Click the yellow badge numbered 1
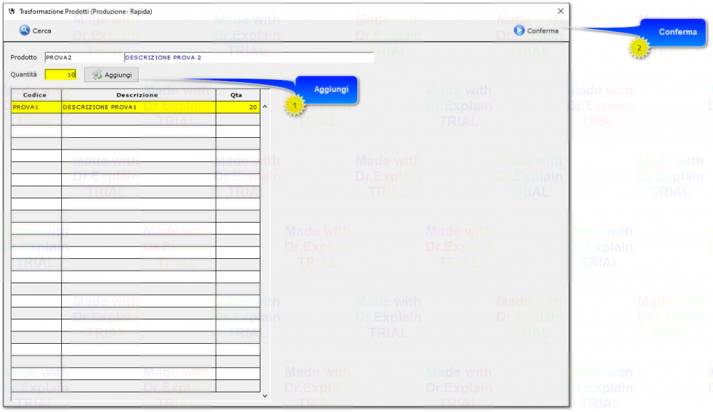The width and height of the screenshot is (713, 412). click(295, 105)
